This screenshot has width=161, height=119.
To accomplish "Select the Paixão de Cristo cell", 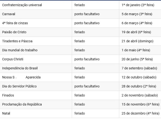I will [14, 32].
